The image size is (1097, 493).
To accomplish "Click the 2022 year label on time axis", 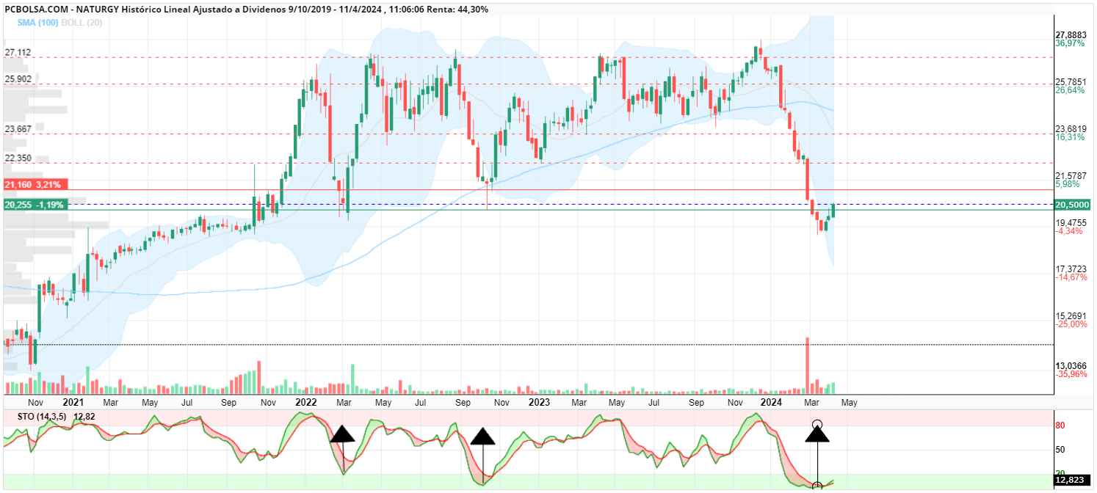I will [x=305, y=403].
